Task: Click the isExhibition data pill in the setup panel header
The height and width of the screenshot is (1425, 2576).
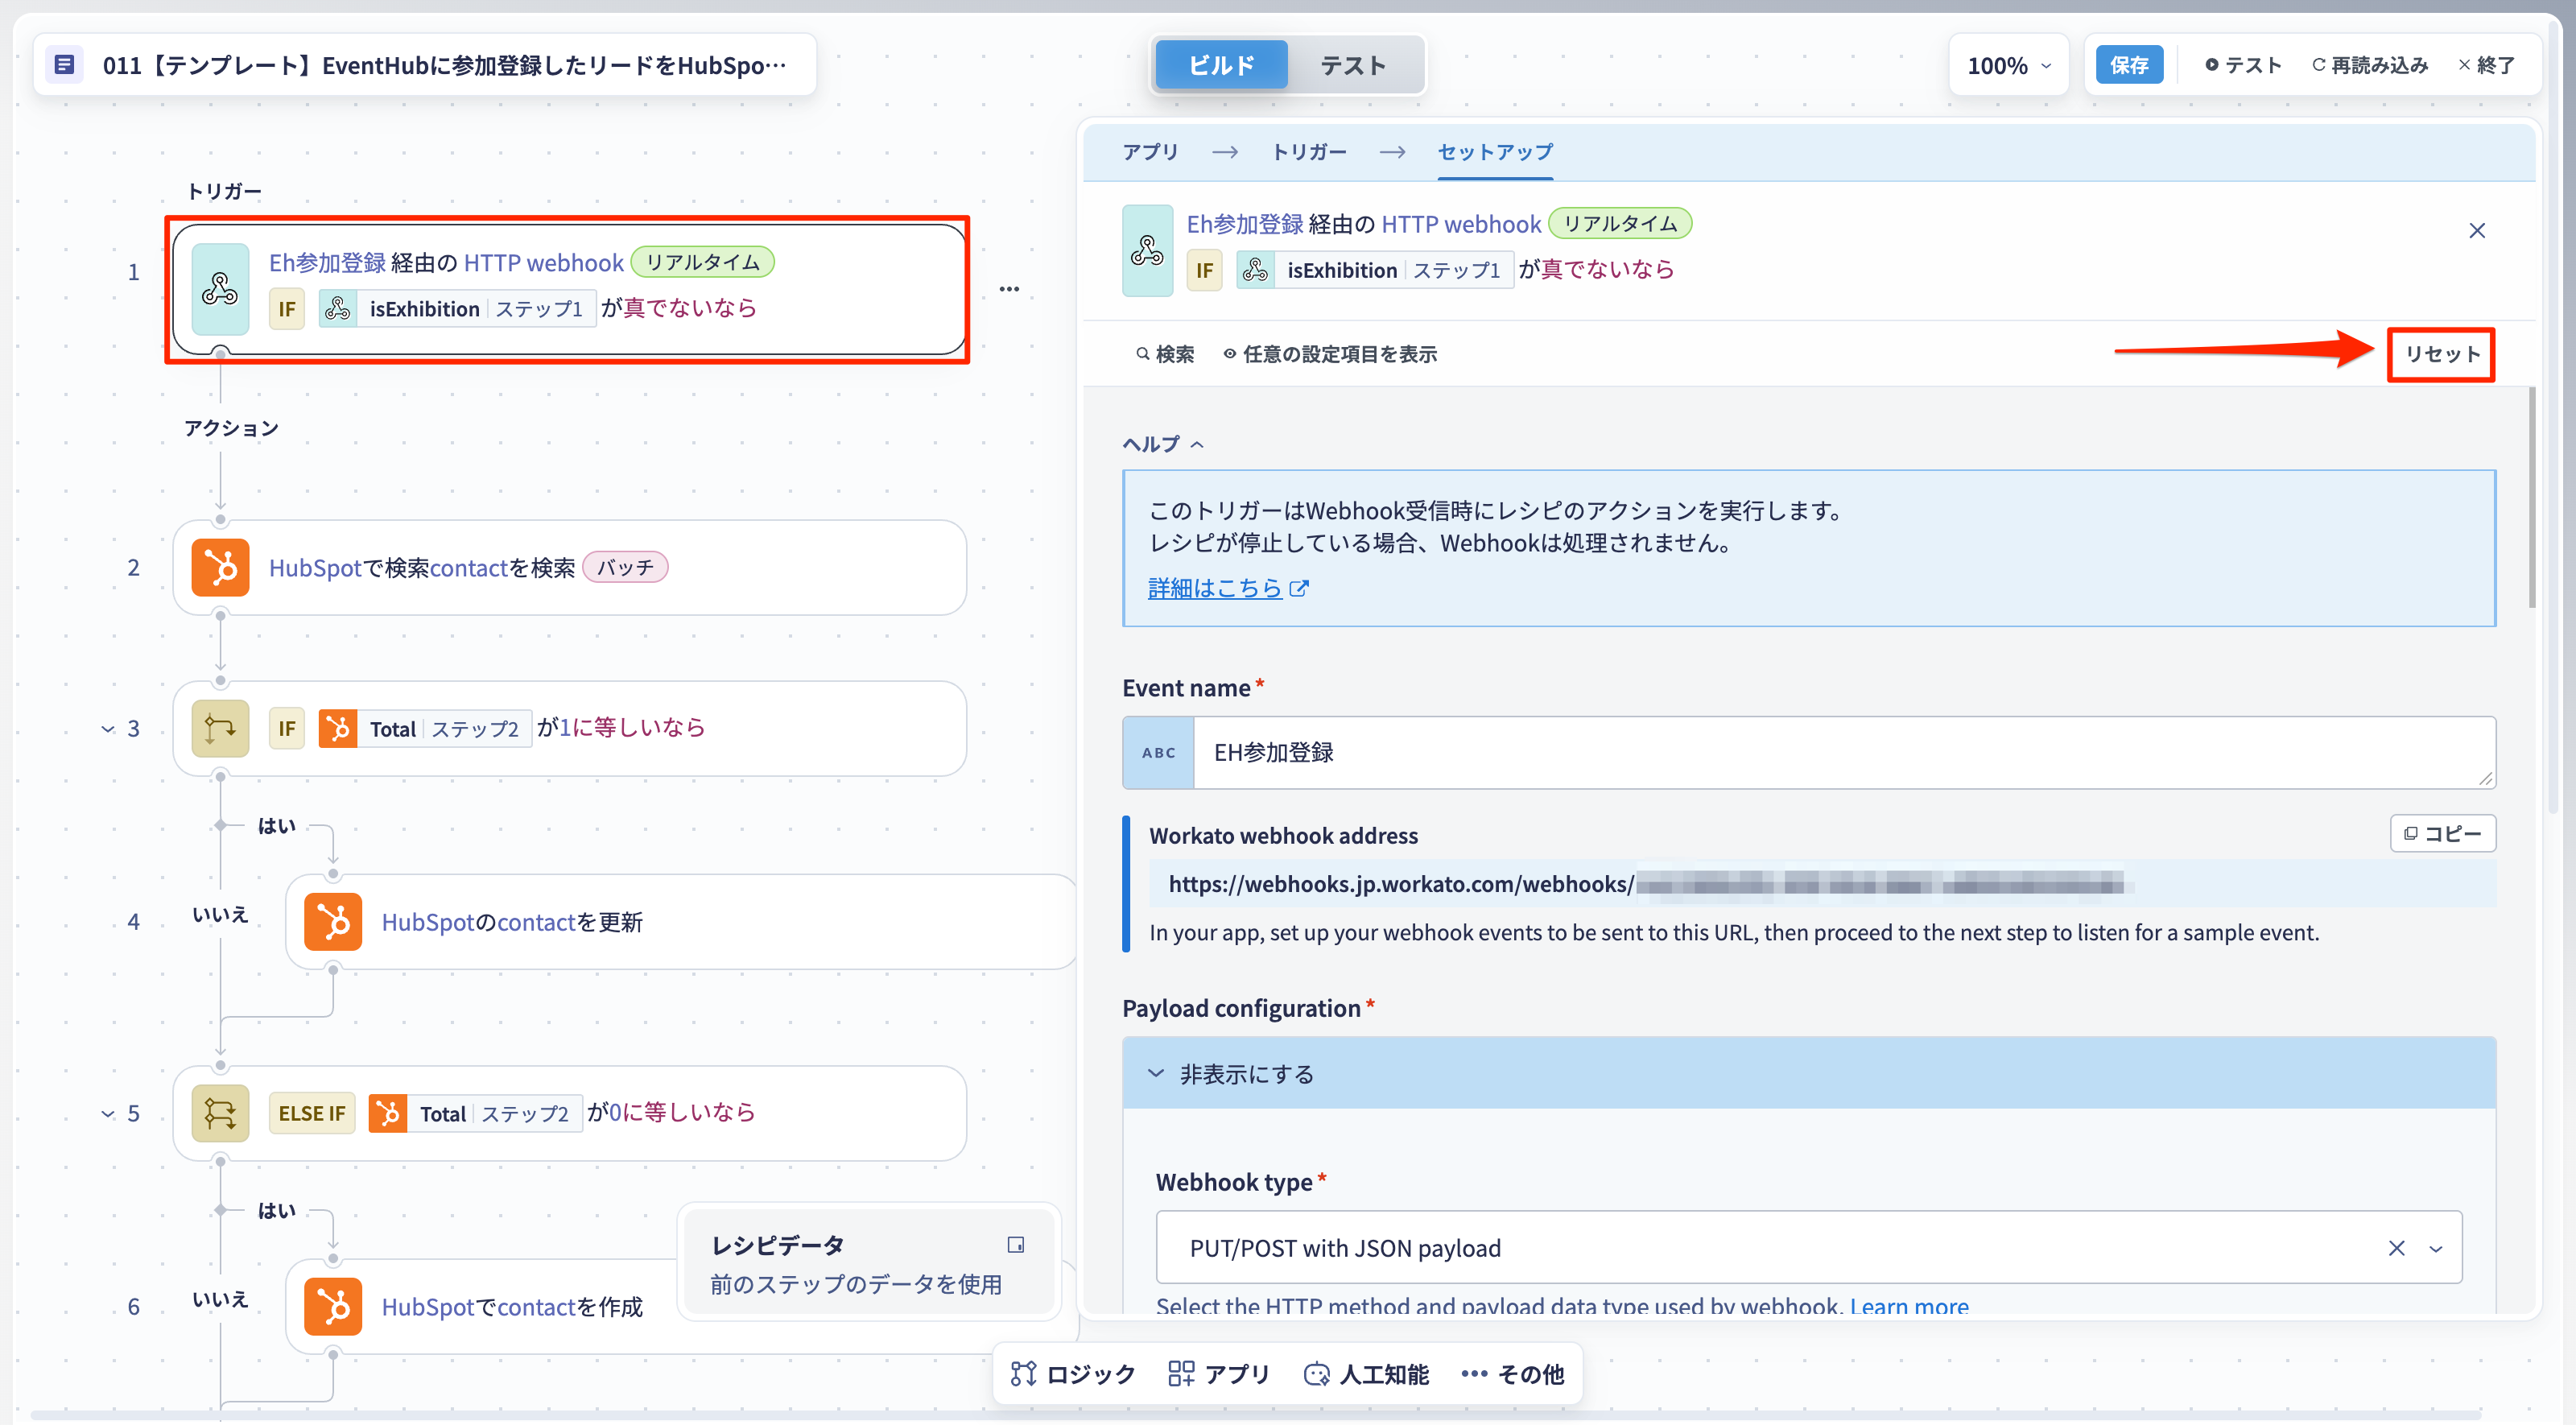Action: (x=1375, y=270)
